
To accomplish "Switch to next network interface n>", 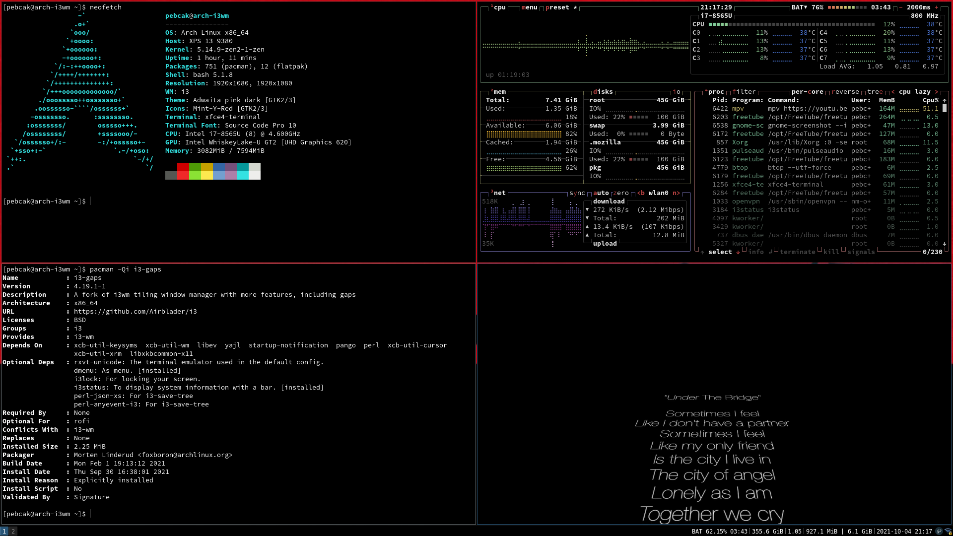I will tap(677, 193).
